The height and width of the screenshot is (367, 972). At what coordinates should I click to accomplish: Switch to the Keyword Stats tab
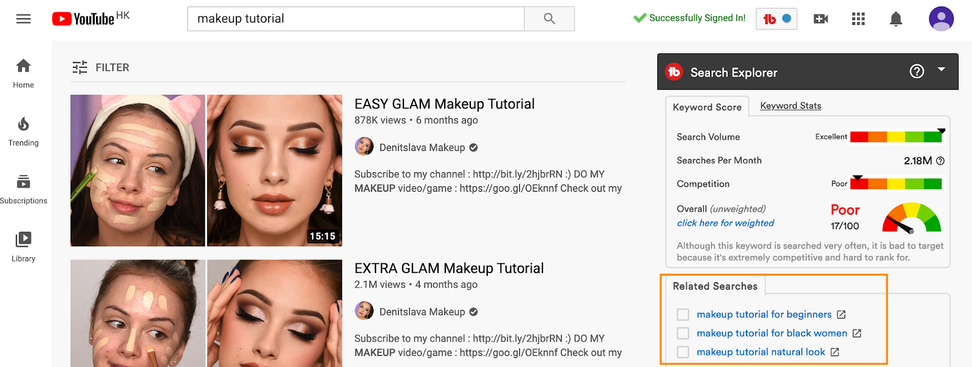point(790,106)
